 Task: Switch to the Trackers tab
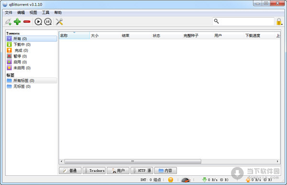click(x=94, y=171)
